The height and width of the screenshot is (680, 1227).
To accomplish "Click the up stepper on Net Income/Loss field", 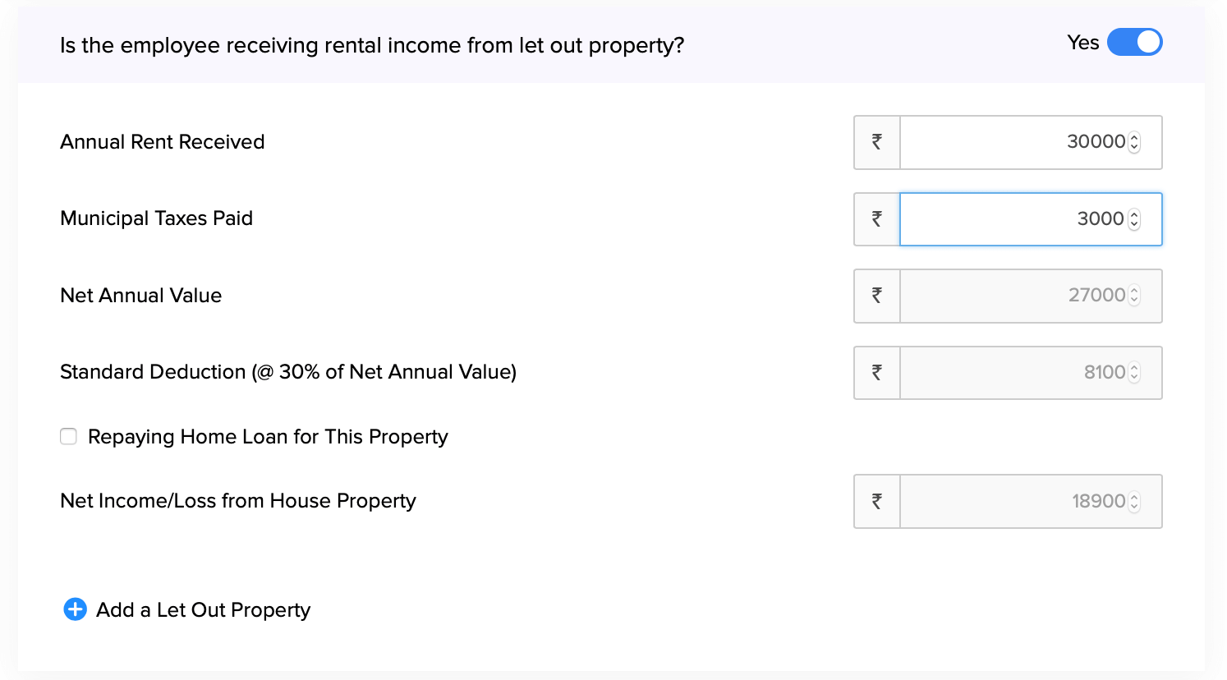I will [x=1133, y=497].
